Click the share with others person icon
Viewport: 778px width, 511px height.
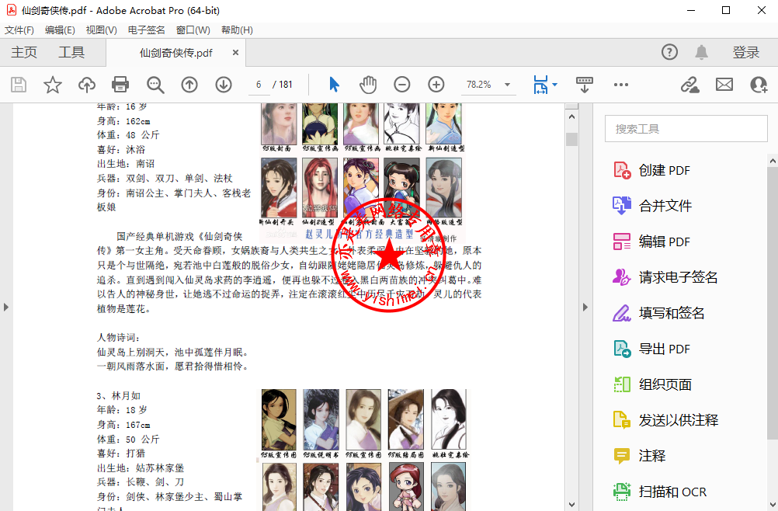click(x=759, y=85)
